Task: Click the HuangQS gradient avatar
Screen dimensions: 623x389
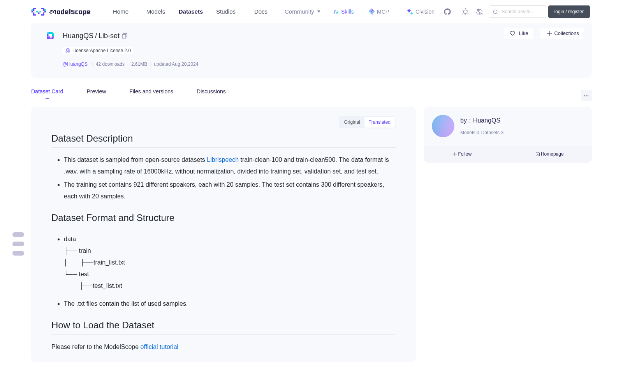Action: (x=443, y=126)
